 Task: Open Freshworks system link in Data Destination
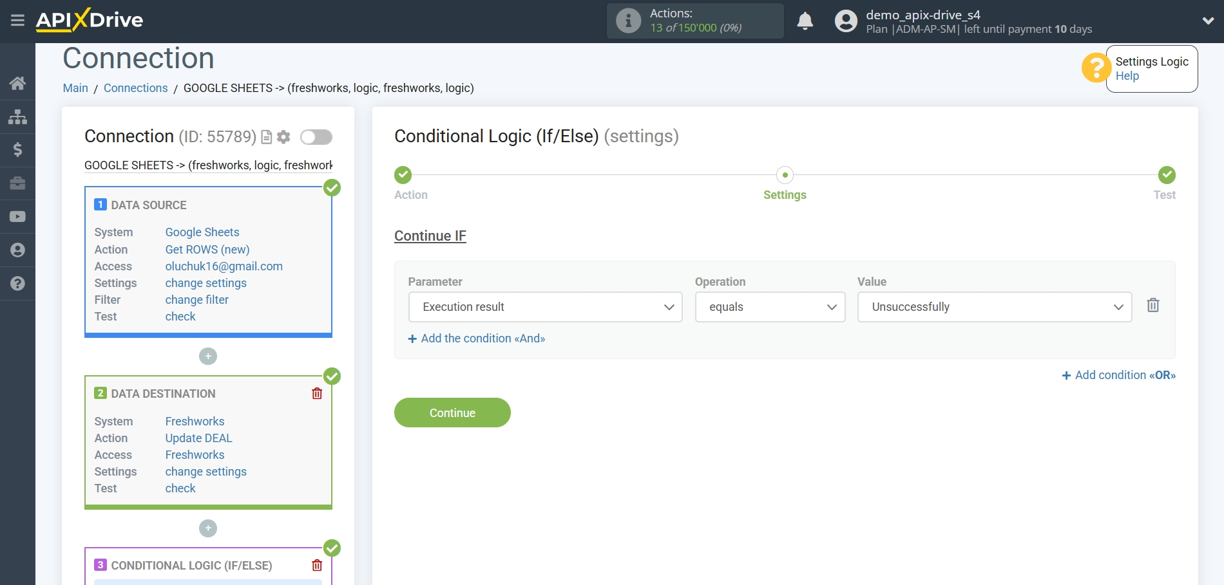pos(195,422)
